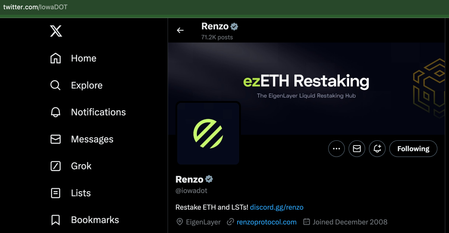This screenshot has width=449, height=233.
Task: Select the Explore menu label
Action: coord(87,85)
